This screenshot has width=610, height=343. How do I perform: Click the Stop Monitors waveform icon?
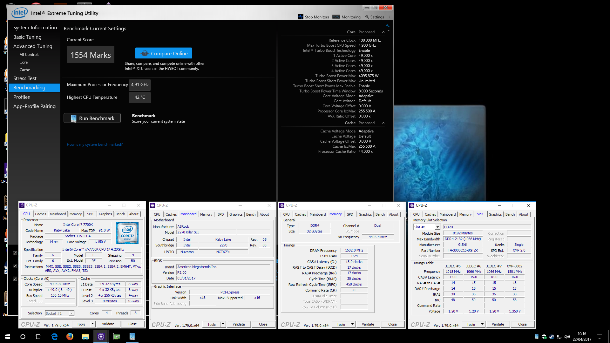pos(301,17)
